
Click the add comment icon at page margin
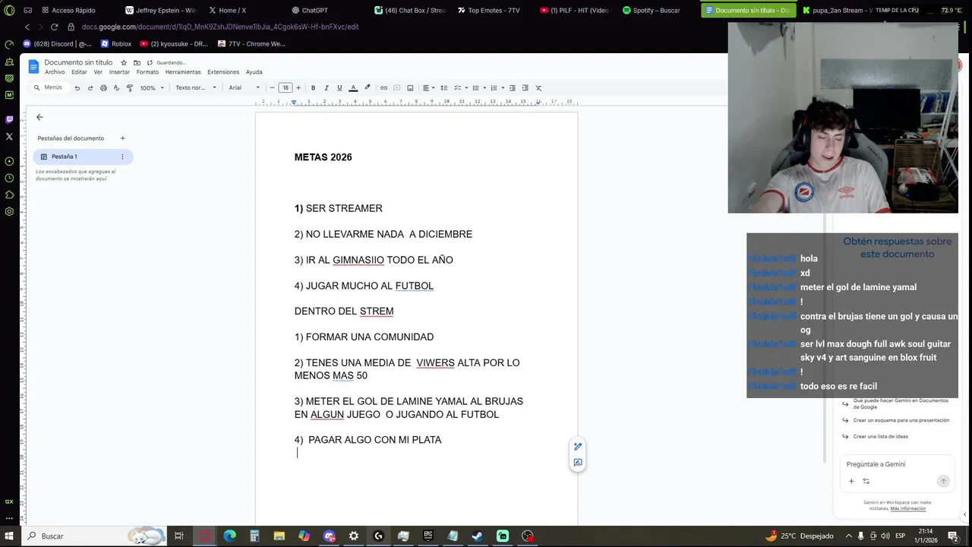point(578,462)
